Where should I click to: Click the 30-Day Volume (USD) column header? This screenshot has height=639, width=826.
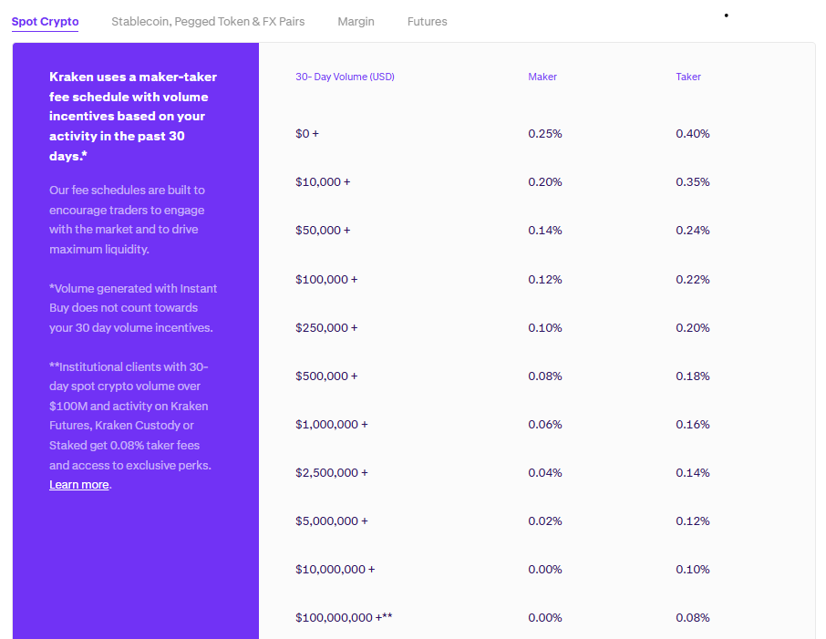coord(345,77)
